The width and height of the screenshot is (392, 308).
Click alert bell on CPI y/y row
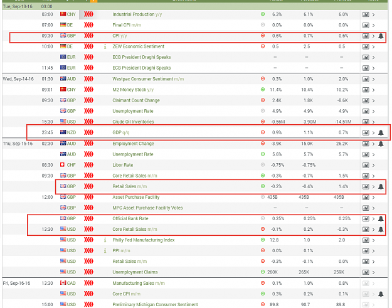[381, 36]
